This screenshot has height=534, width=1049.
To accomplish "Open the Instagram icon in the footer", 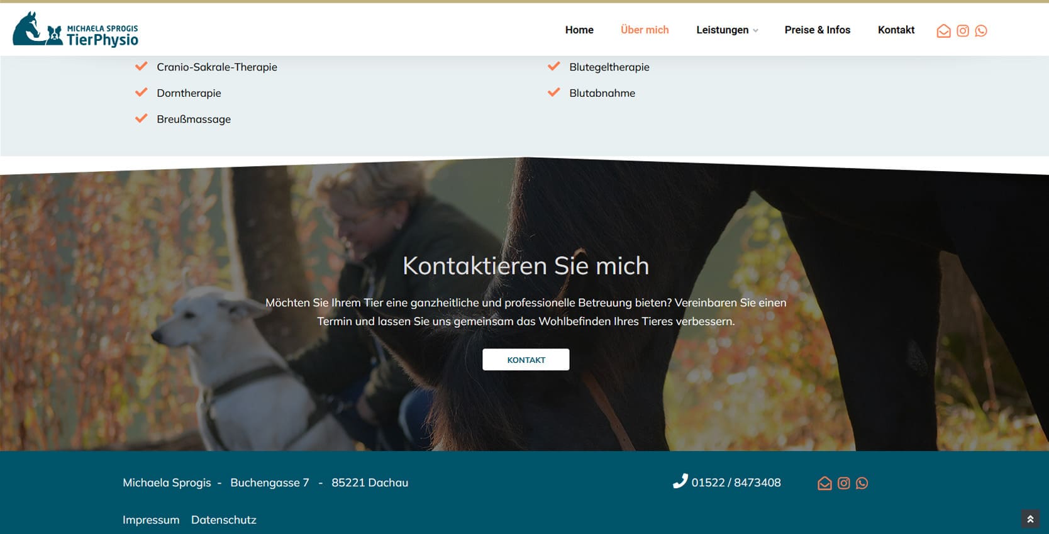I will [843, 483].
